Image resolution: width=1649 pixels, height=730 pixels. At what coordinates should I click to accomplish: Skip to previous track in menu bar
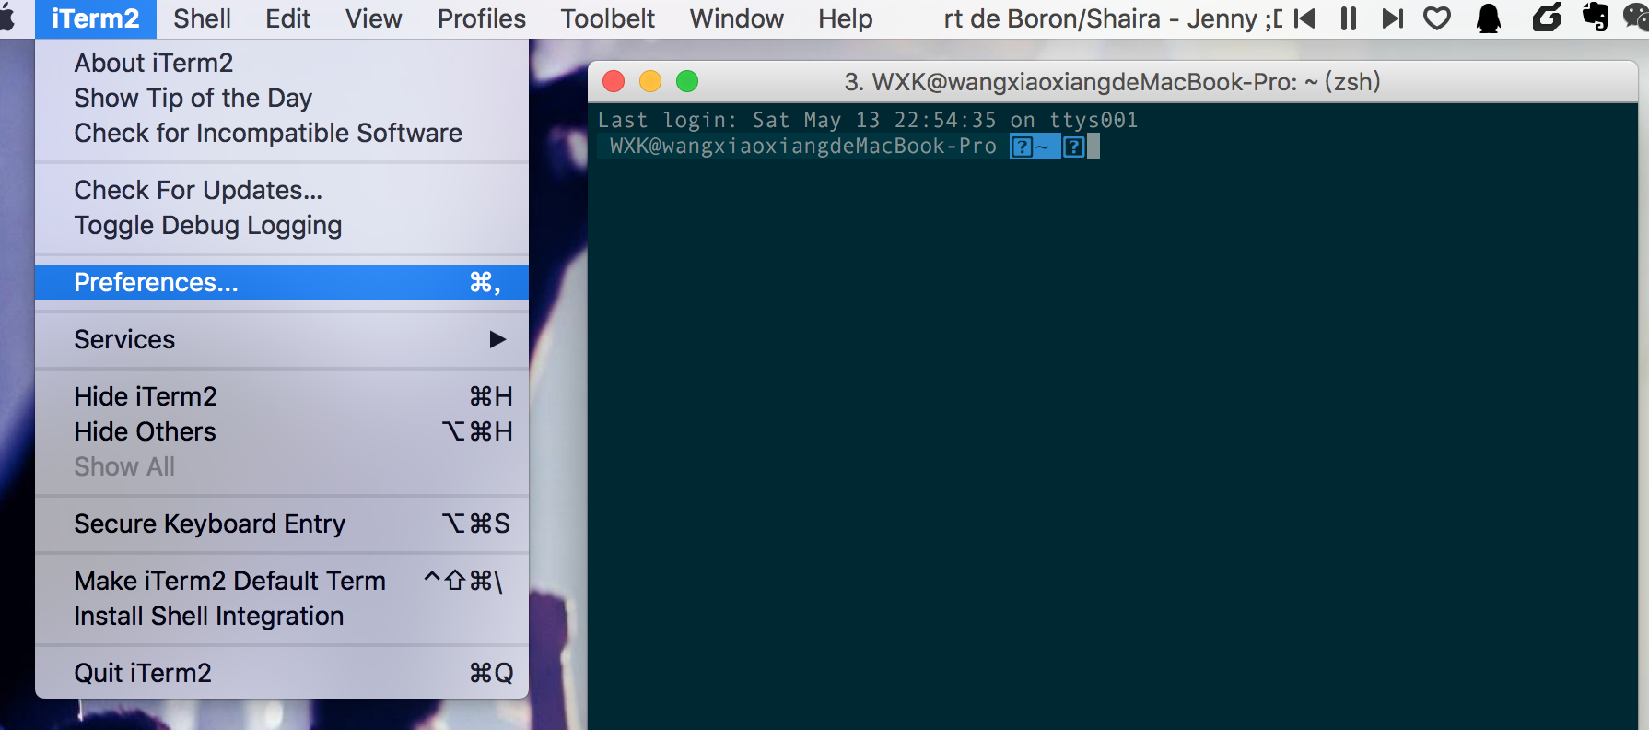(1304, 18)
